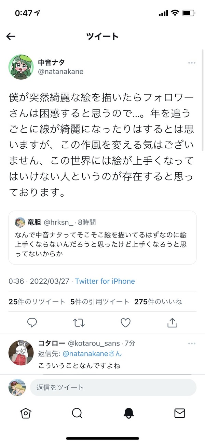Go to Home tab icon
This screenshot has width=205, height=444.
pos(26,413)
